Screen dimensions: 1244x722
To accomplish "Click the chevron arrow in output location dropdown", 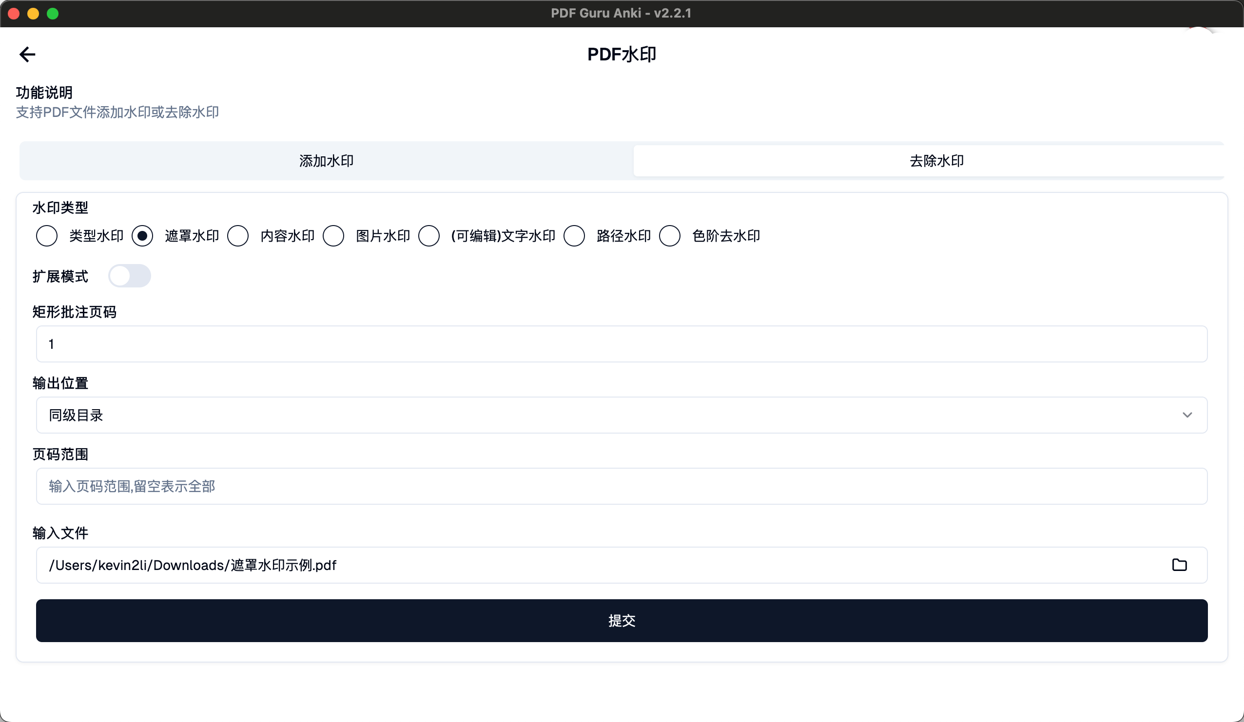I will pos(1187,415).
